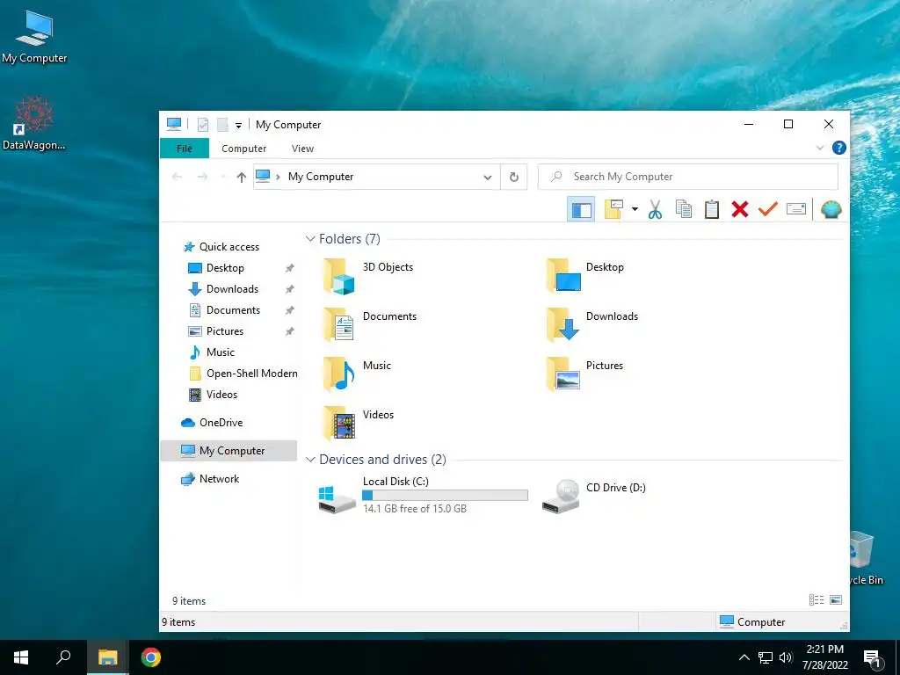Select the CD Drive (D:) icon
The height and width of the screenshot is (675, 900).
[x=561, y=497]
